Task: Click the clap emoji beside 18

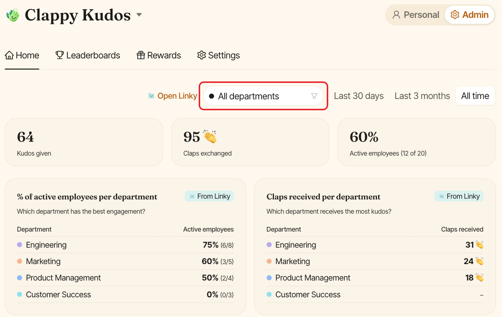Action: pyautogui.click(x=479, y=278)
